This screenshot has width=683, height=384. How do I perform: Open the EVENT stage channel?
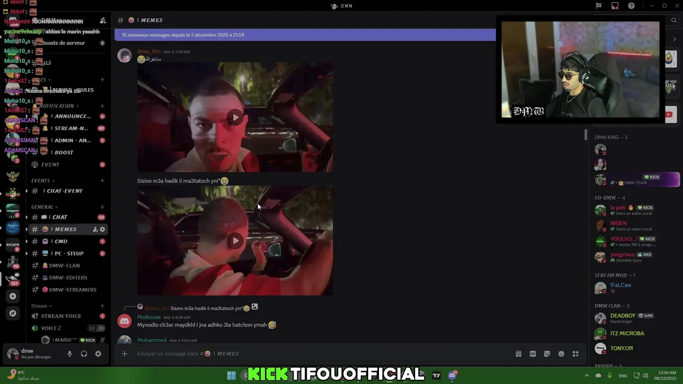[68, 165]
